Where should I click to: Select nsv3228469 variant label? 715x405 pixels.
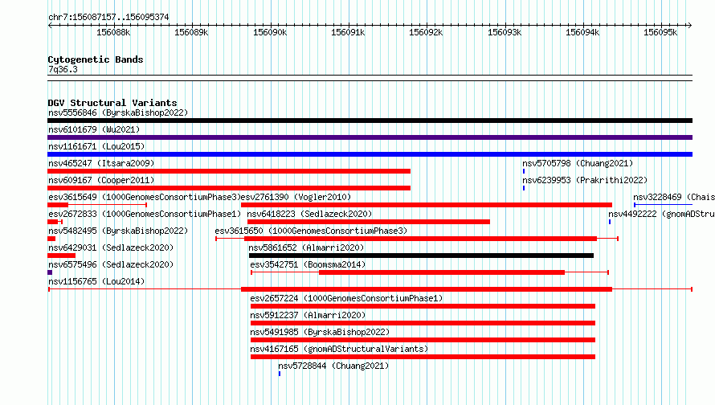pos(674,197)
